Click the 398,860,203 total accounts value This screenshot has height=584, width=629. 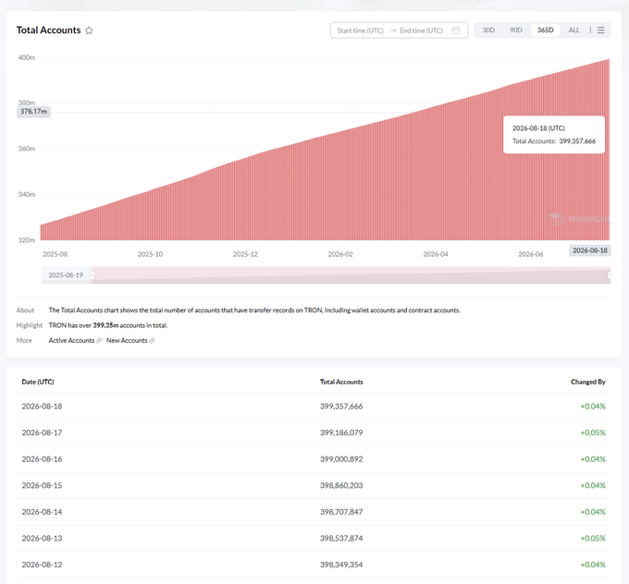coord(341,485)
